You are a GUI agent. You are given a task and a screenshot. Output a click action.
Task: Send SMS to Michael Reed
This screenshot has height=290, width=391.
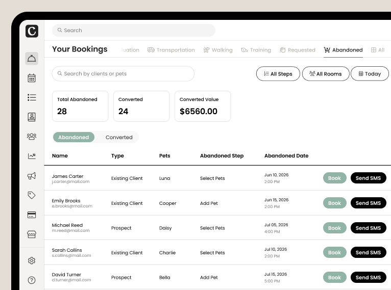(x=369, y=228)
